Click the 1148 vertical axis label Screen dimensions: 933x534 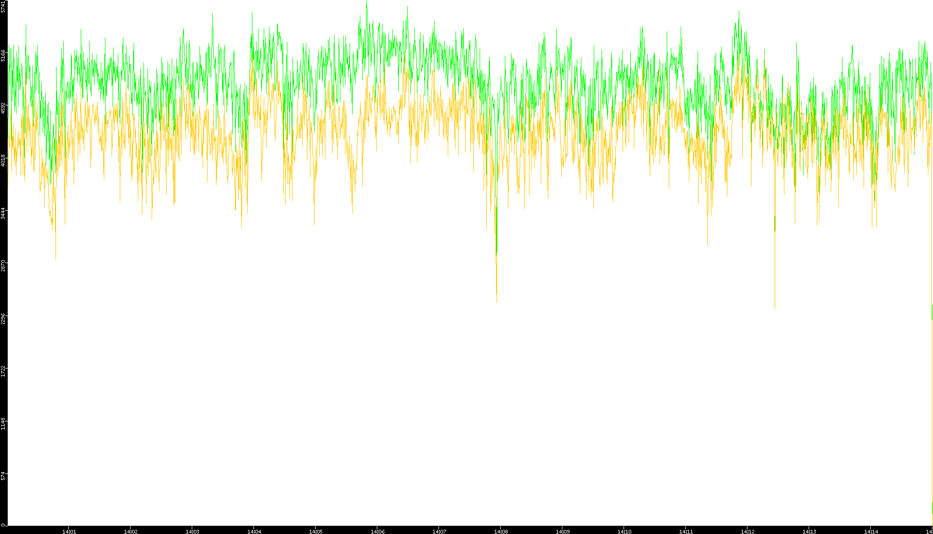3,423
